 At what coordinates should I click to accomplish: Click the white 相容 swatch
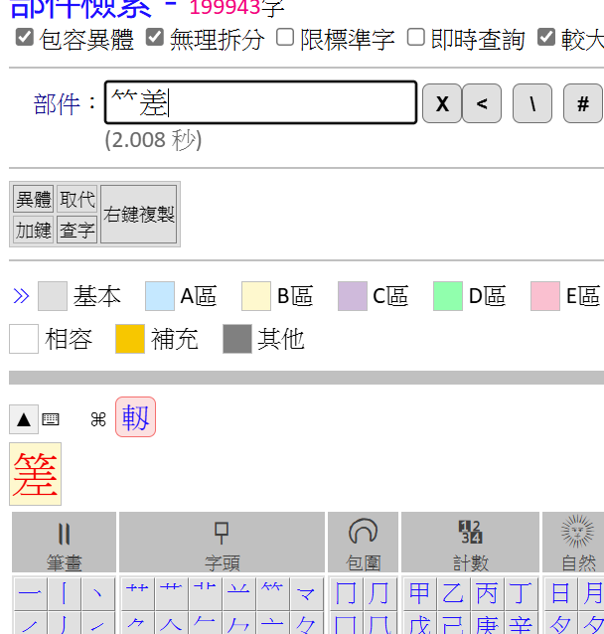(x=24, y=339)
